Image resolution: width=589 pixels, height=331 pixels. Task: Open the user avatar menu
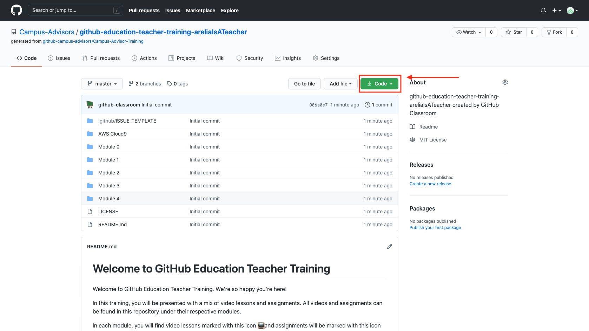tap(573, 11)
